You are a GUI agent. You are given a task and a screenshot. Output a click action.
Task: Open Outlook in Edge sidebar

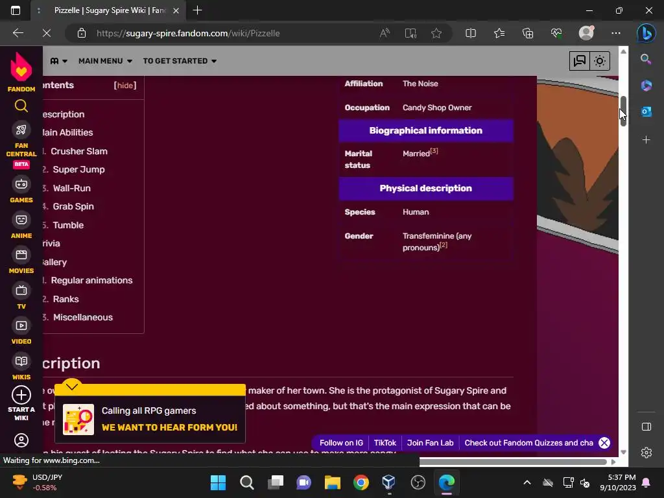(x=646, y=112)
